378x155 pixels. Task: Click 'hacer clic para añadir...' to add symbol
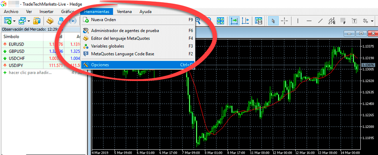pyautogui.click(x=30, y=72)
